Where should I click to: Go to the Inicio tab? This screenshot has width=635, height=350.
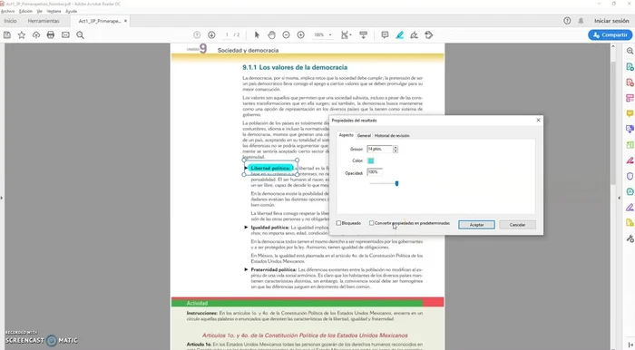11,21
